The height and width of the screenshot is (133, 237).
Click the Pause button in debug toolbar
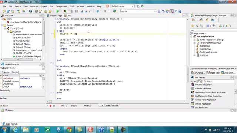coord(72,11)
